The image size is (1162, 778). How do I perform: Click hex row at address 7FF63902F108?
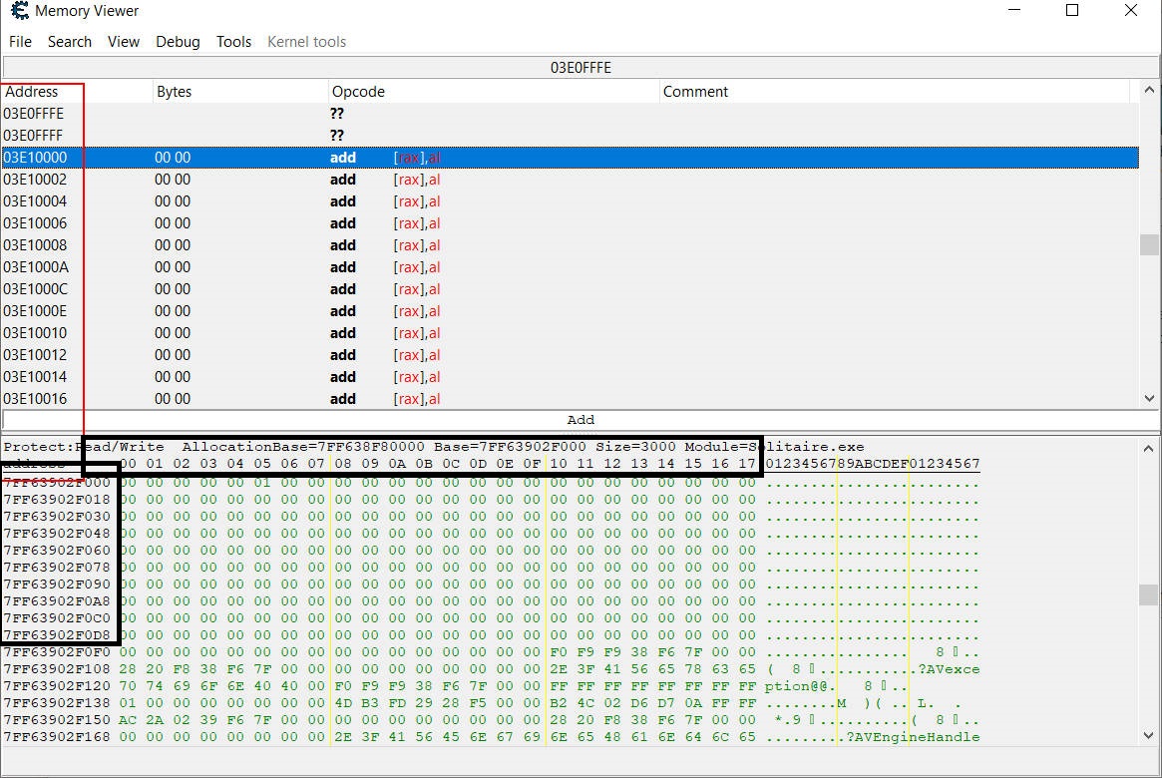[x=57, y=669]
